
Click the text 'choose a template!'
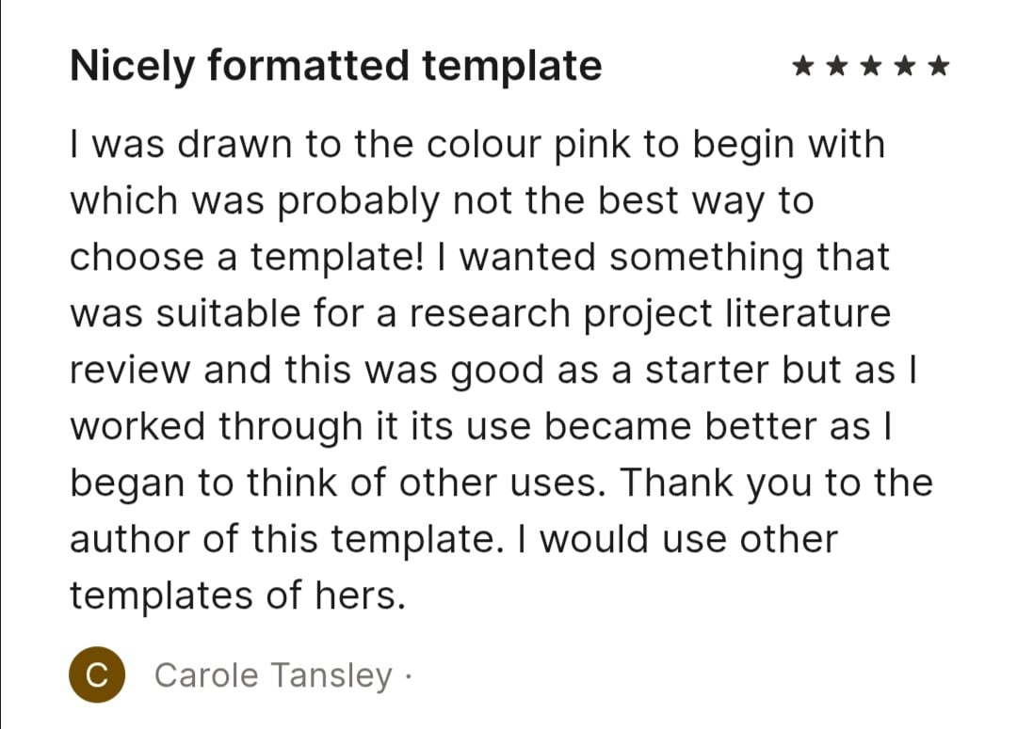247,257
